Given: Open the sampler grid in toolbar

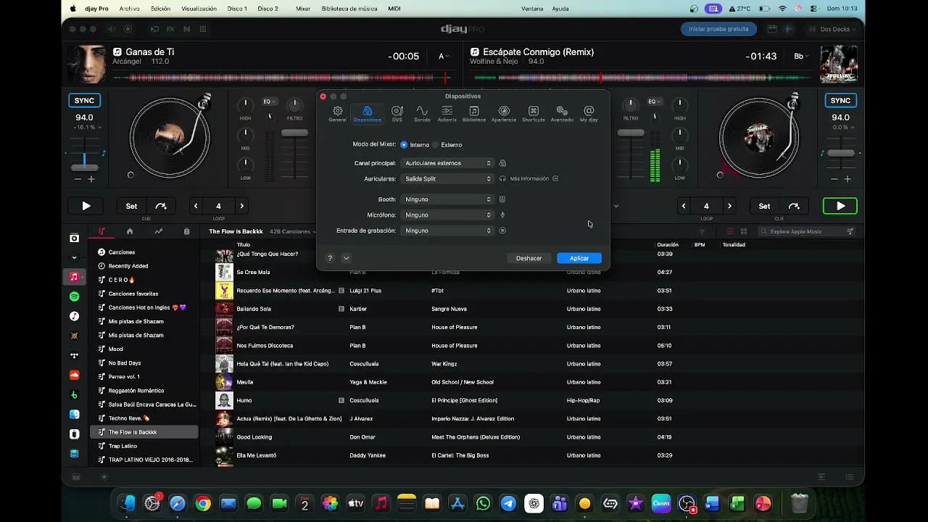Looking at the screenshot, I should click(203, 29).
